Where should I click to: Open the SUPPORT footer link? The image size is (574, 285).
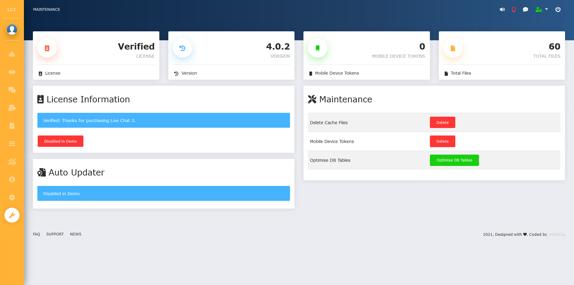[x=55, y=234]
